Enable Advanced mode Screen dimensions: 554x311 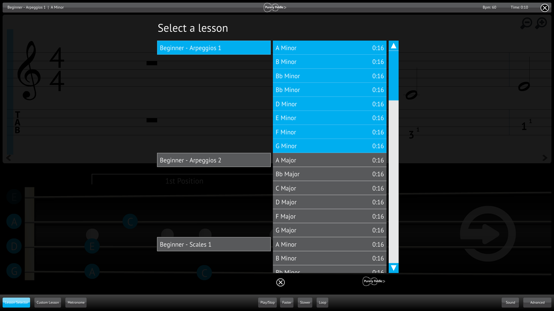[x=537, y=302]
